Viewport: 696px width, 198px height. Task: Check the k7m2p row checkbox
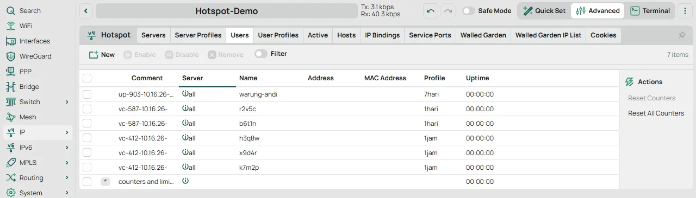click(87, 167)
